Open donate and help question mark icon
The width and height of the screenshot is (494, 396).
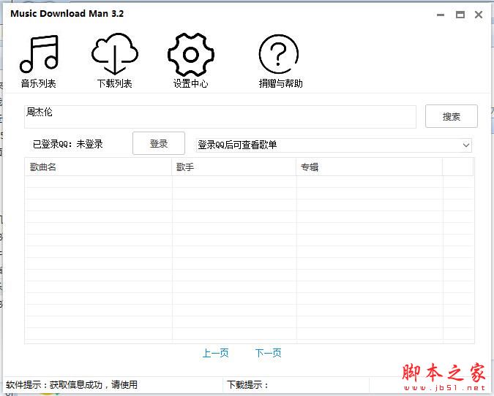click(280, 56)
